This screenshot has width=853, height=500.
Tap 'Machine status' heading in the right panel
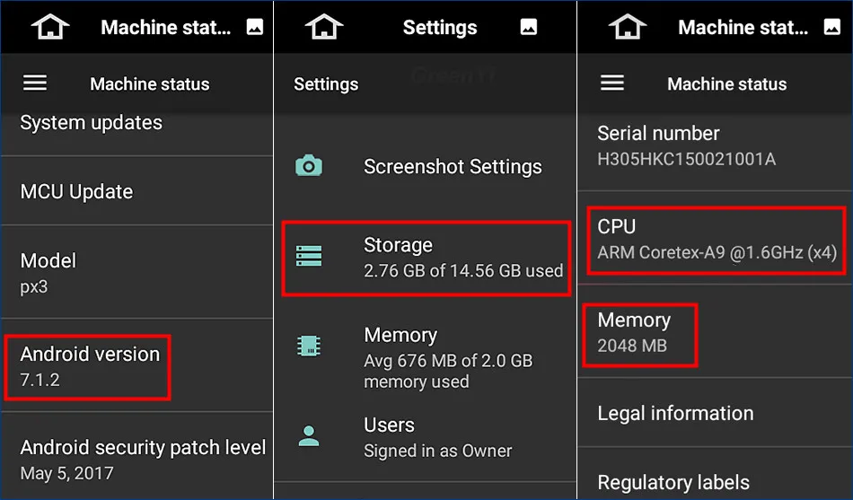[x=726, y=83]
